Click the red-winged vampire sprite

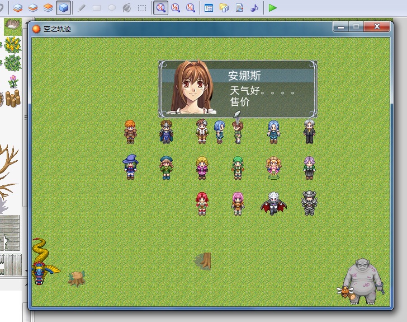273,203
